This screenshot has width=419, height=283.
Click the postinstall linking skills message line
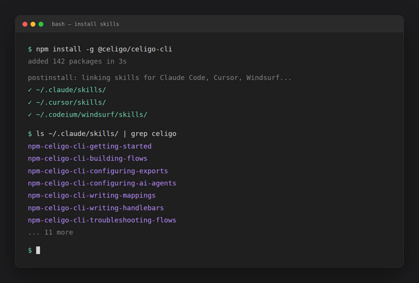coord(160,78)
